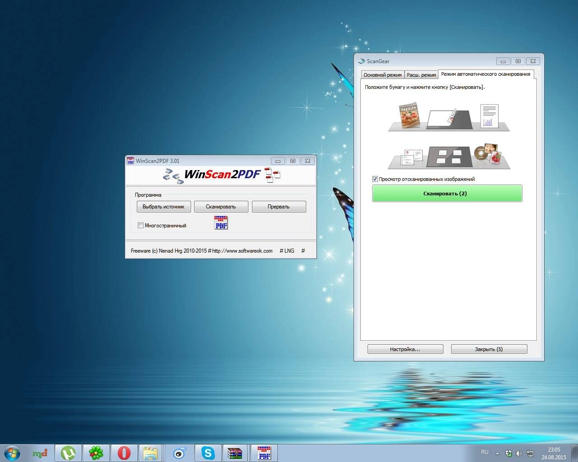Click the WinScan2PDF title bar icon
The width and height of the screenshot is (578, 462).
[131, 161]
